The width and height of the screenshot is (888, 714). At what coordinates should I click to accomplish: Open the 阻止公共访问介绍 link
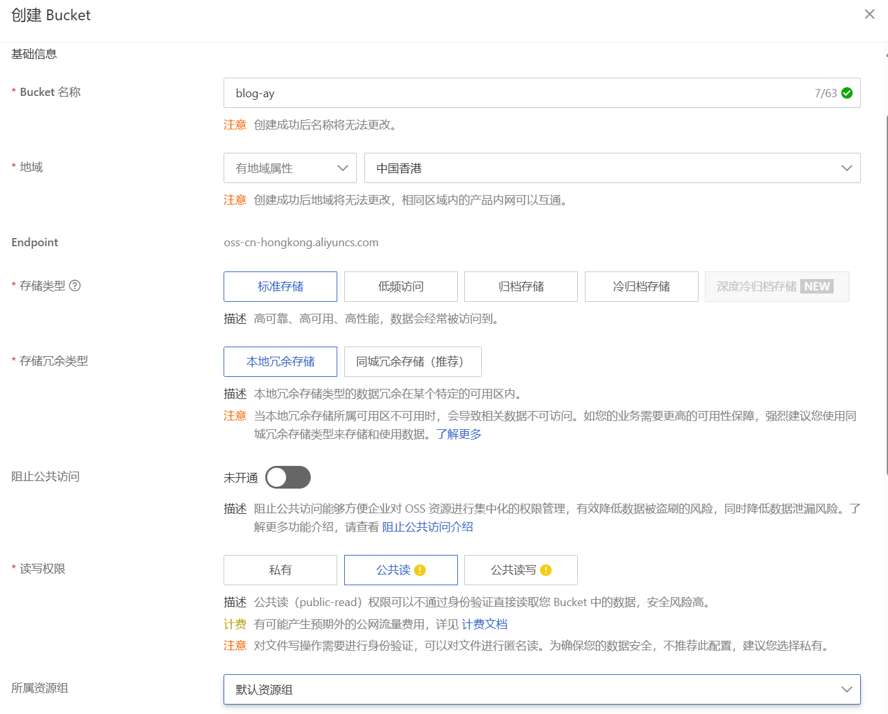tap(428, 527)
